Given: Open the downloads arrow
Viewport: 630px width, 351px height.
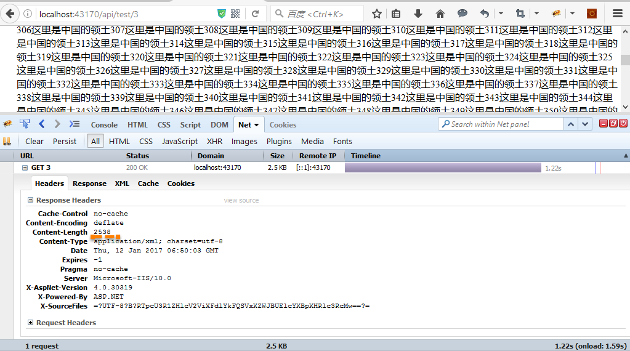Looking at the screenshot, I should [x=418, y=14].
